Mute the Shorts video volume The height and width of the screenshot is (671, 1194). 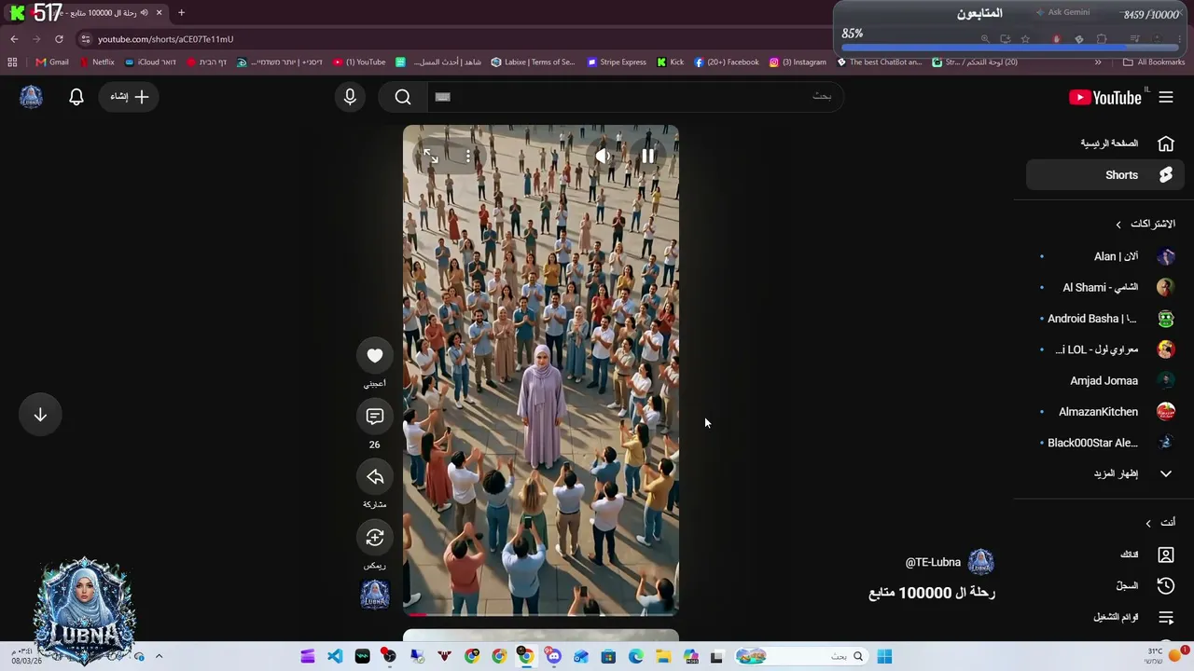[603, 157]
